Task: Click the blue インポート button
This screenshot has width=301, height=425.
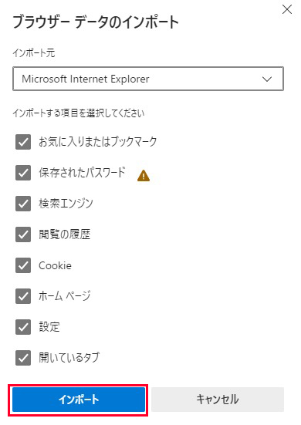Action: [79, 400]
